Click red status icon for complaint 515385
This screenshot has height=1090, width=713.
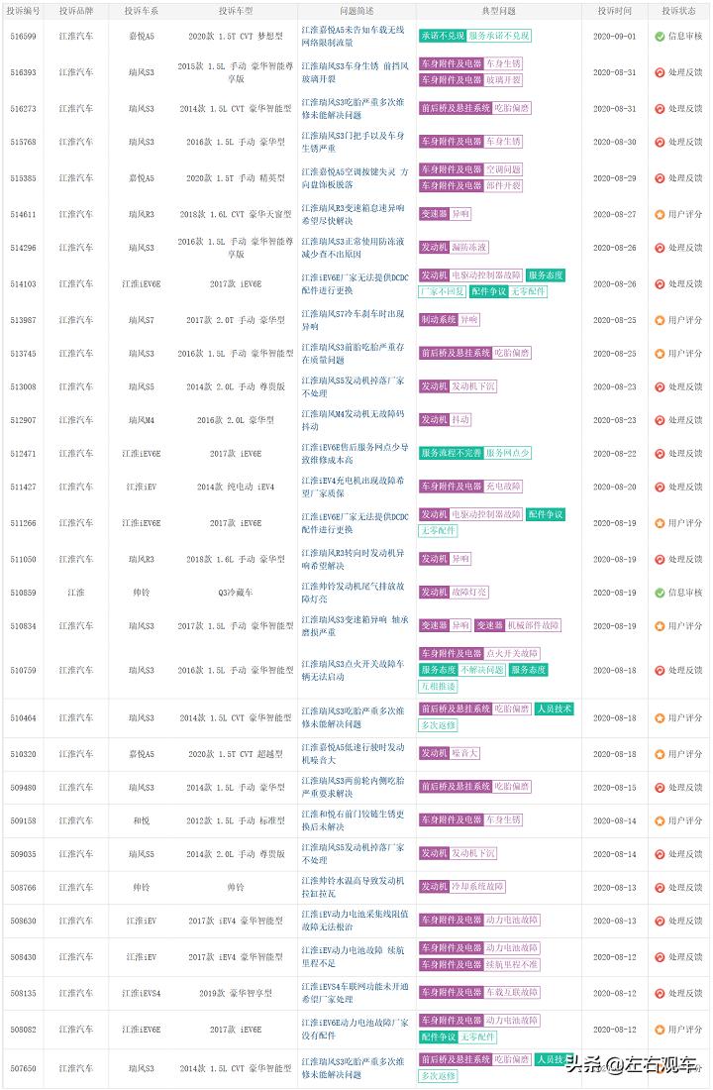point(660,178)
